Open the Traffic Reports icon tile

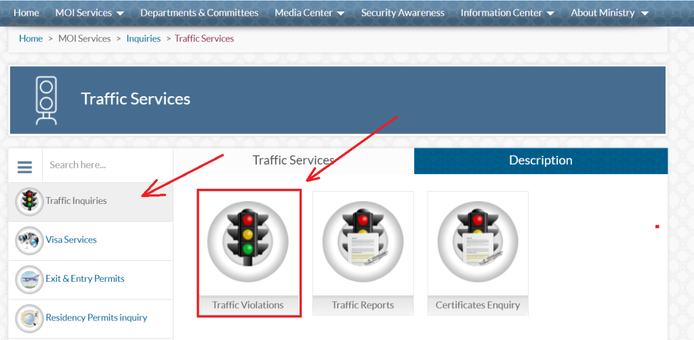click(x=363, y=241)
